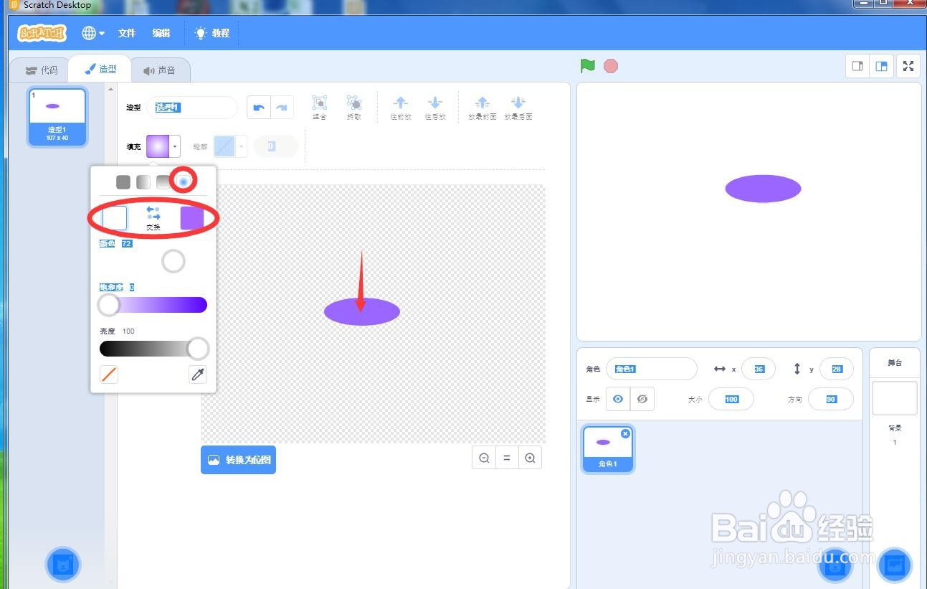The height and width of the screenshot is (589, 927).
Task: Switch to small stage layout
Action: pyautogui.click(x=857, y=66)
